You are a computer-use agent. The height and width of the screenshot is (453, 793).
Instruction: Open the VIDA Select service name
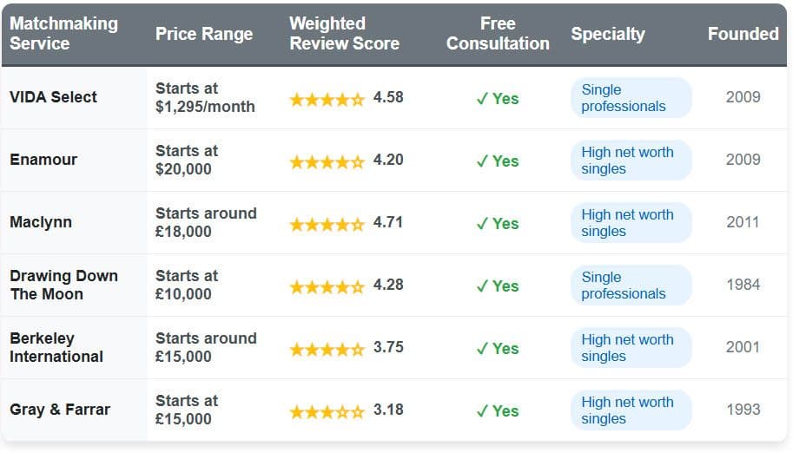click(53, 97)
